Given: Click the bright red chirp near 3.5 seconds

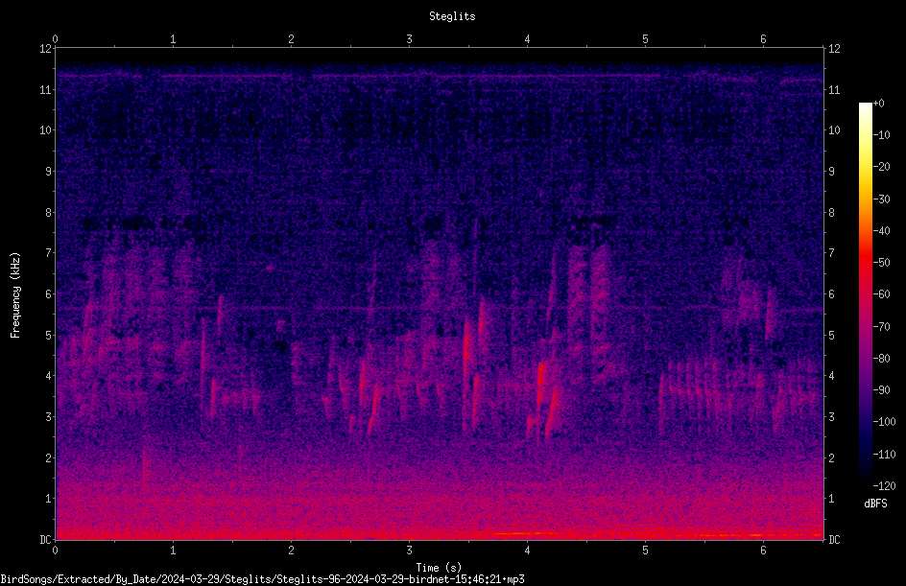Looking at the screenshot, I should (466, 346).
